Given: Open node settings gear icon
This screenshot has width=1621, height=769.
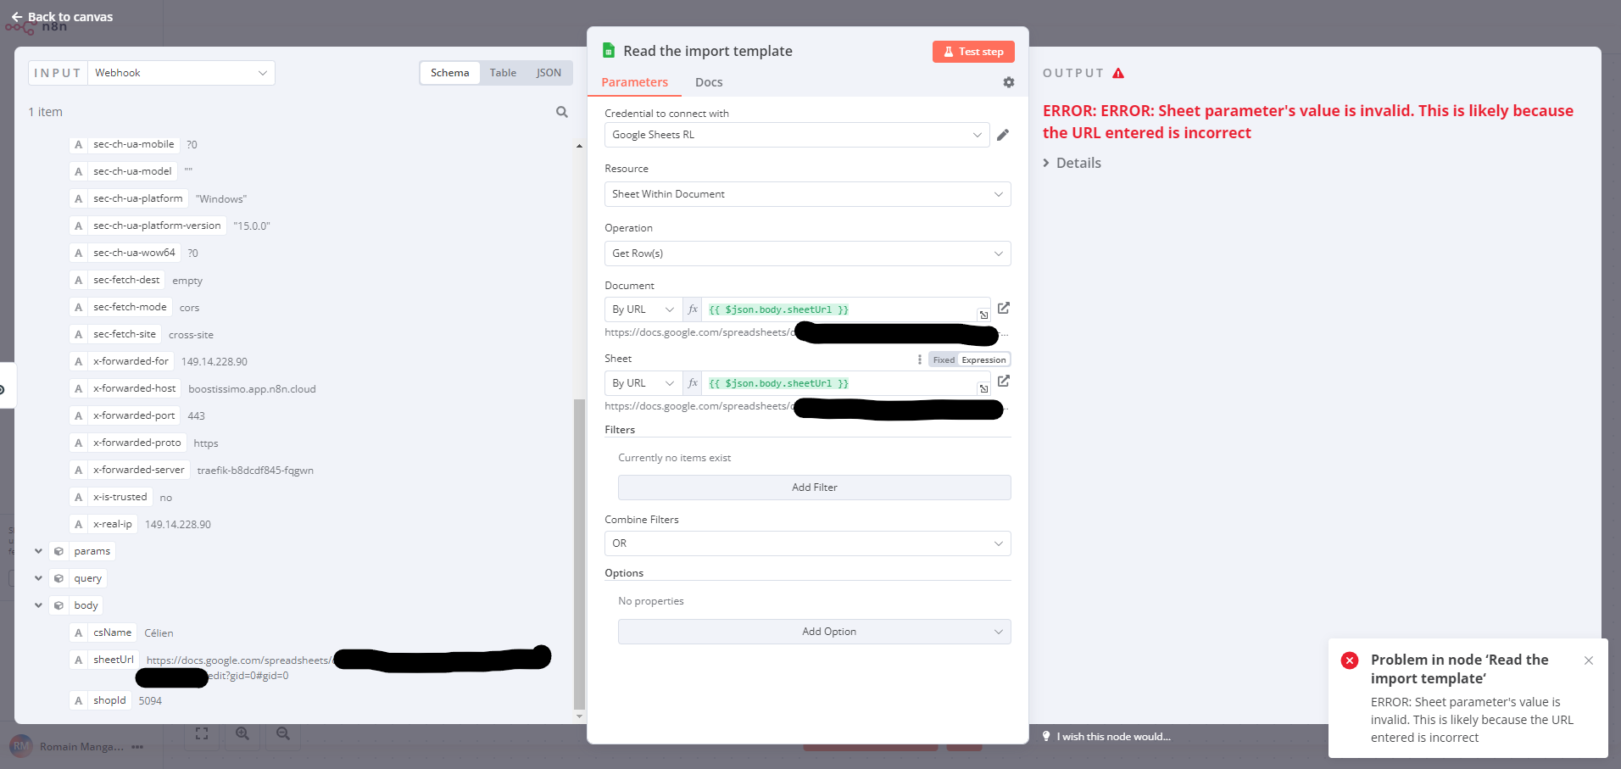Looking at the screenshot, I should [1008, 82].
